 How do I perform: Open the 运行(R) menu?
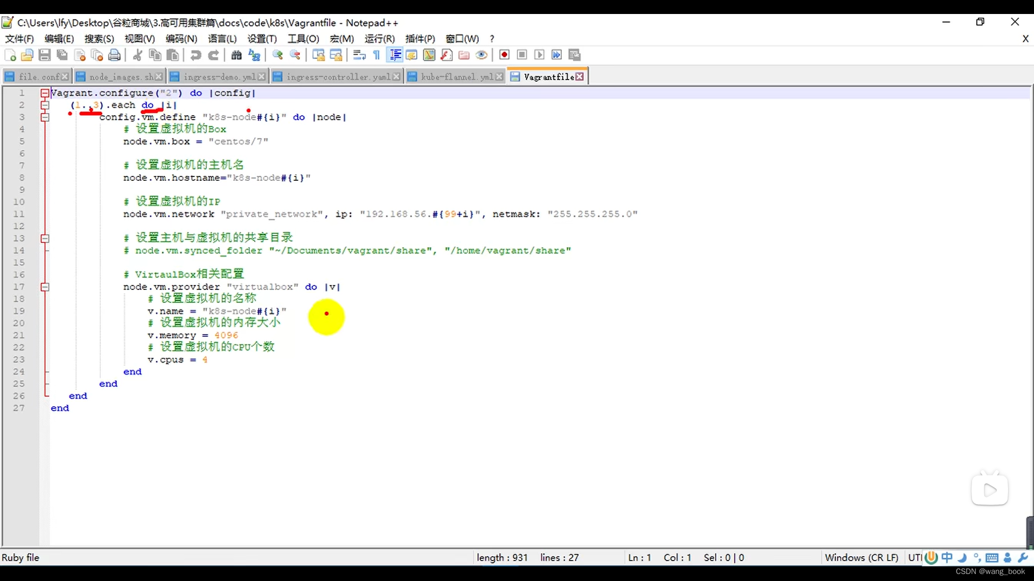pyautogui.click(x=380, y=39)
